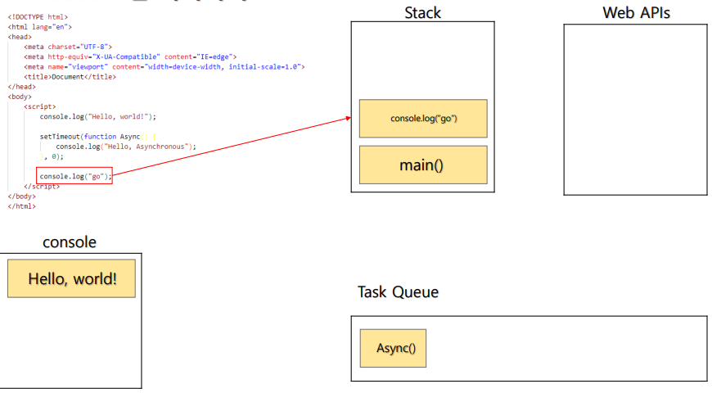712x393 pixels.
Task: Click the setTimeout(function Async() line
Action: point(97,136)
